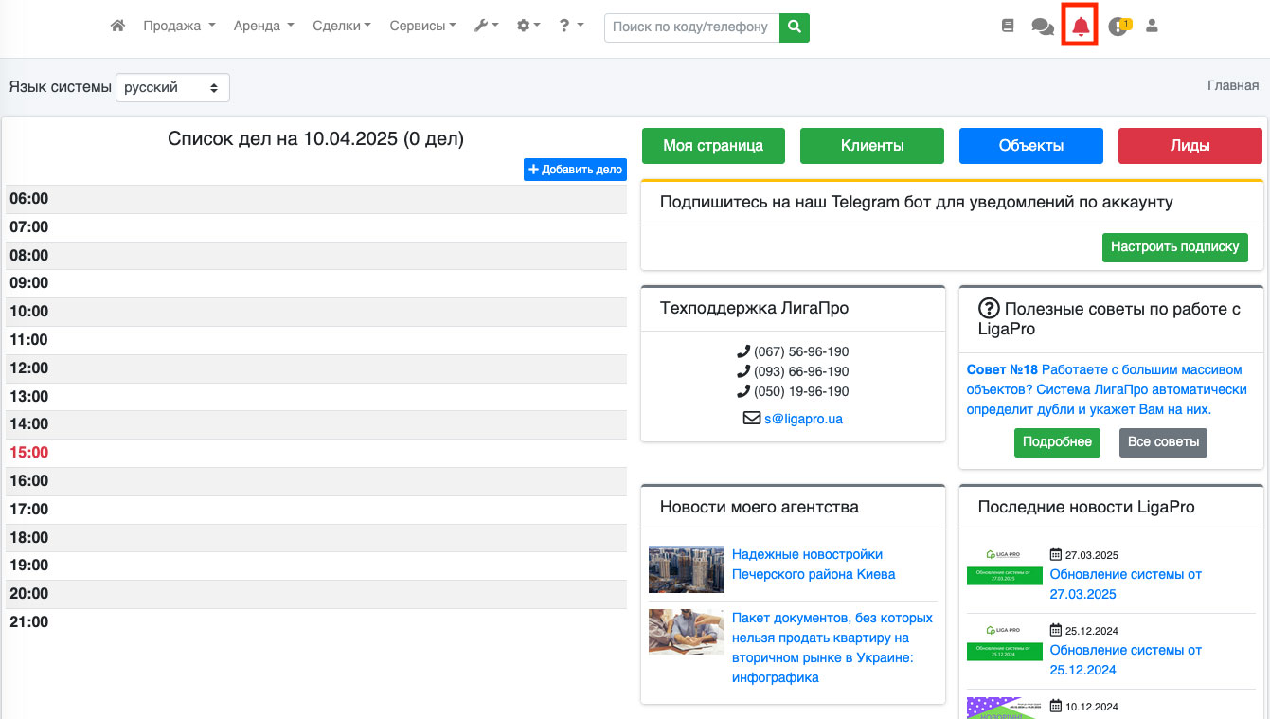Open the wrench tools menu

click(486, 27)
